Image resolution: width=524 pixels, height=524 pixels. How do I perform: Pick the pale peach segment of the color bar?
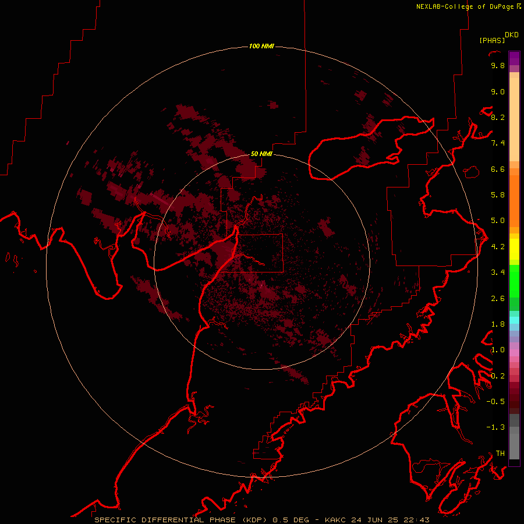(x=514, y=119)
